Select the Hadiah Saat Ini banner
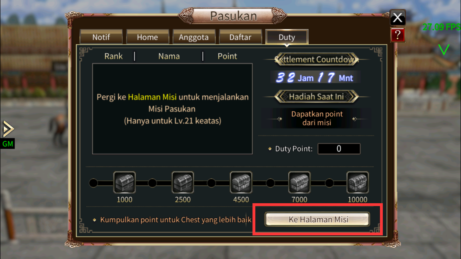The image size is (461, 259). tap(316, 97)
